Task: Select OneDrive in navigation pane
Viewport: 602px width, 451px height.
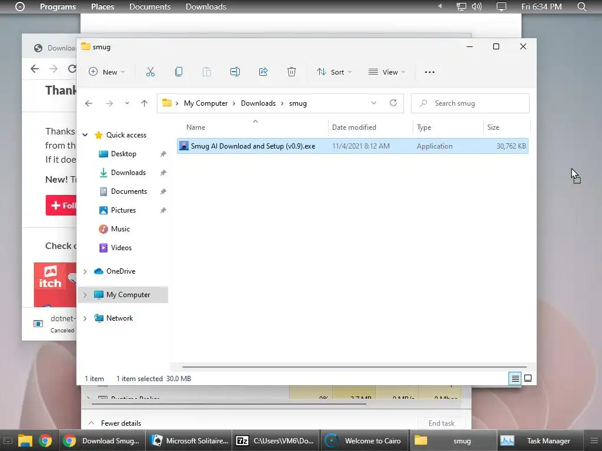Action: (x=121, y=271)
